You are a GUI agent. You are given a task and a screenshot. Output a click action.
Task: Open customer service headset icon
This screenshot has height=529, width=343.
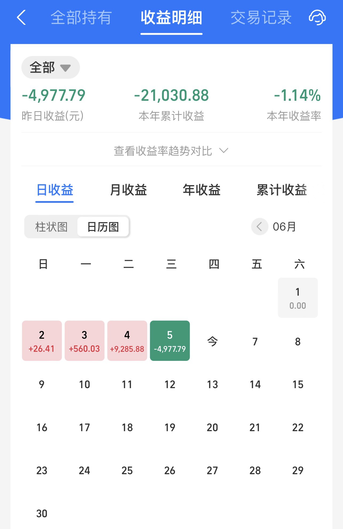[x=317, y=18]
